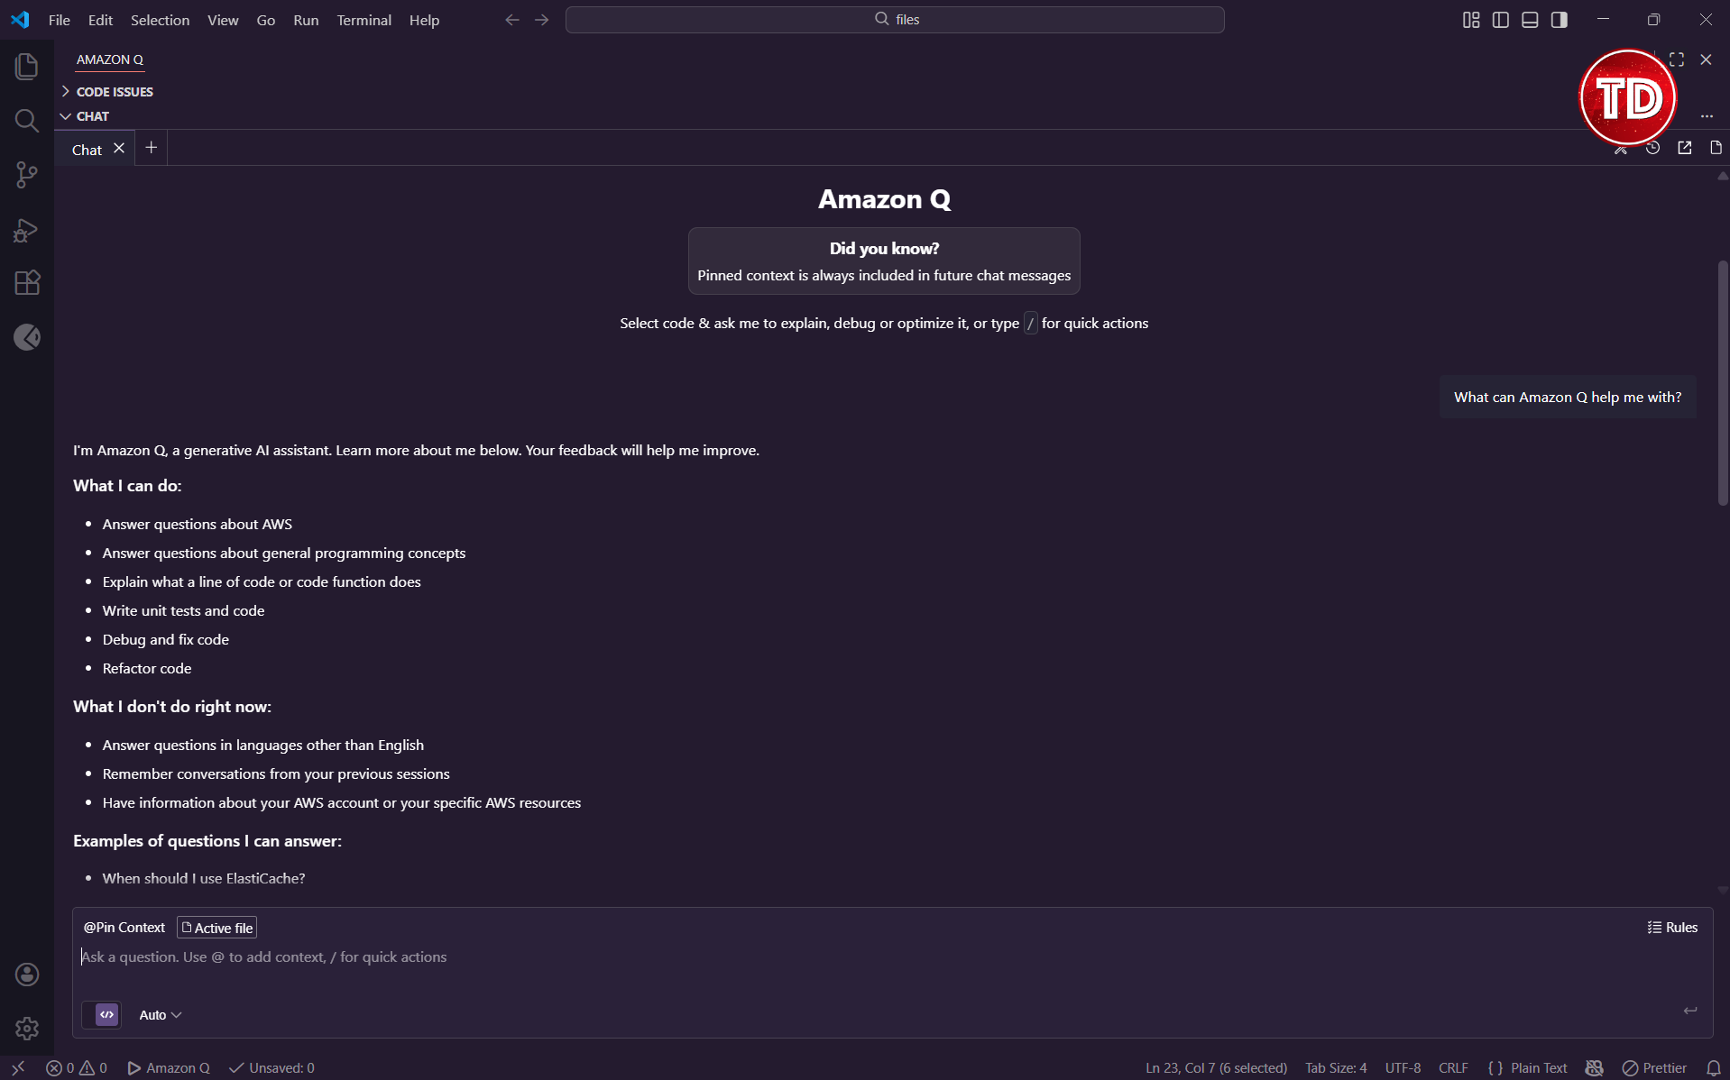Open chat in external window icon

1685,148
